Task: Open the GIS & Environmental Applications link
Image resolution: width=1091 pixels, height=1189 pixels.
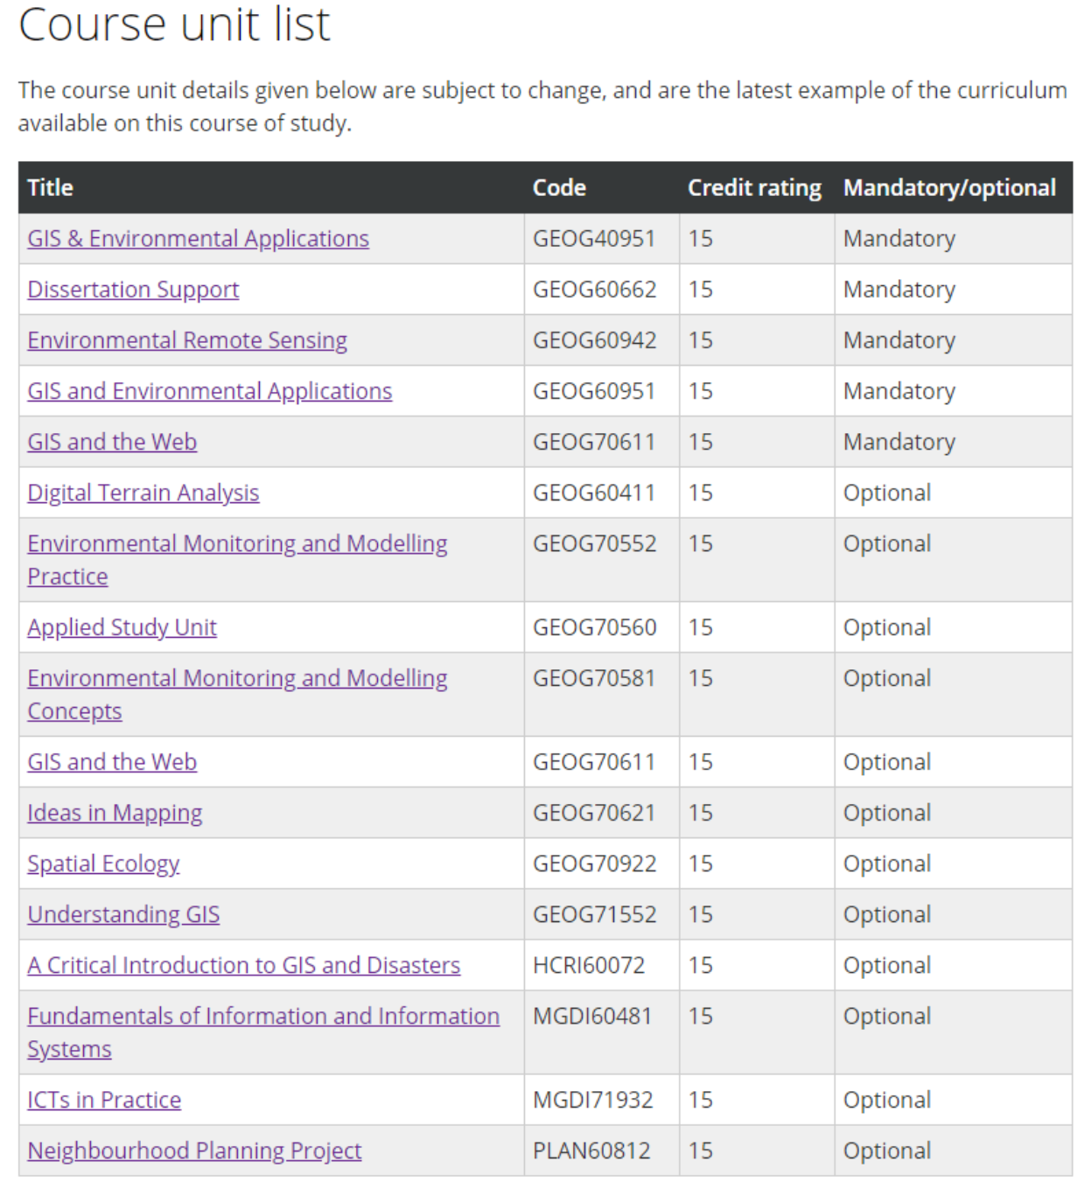Action: coord(198,239)
